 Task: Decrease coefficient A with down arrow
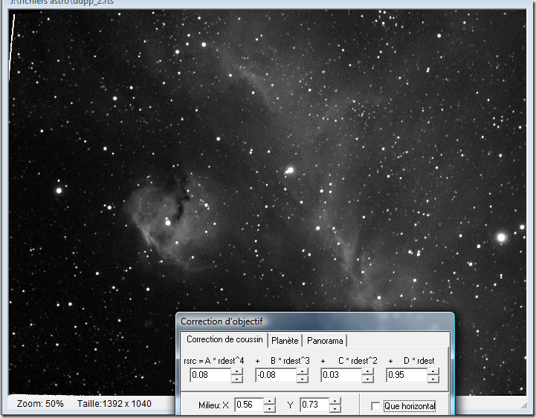coord(237,379)
